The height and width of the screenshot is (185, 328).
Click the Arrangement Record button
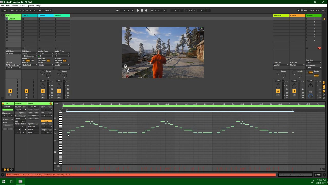coord(146,10)
